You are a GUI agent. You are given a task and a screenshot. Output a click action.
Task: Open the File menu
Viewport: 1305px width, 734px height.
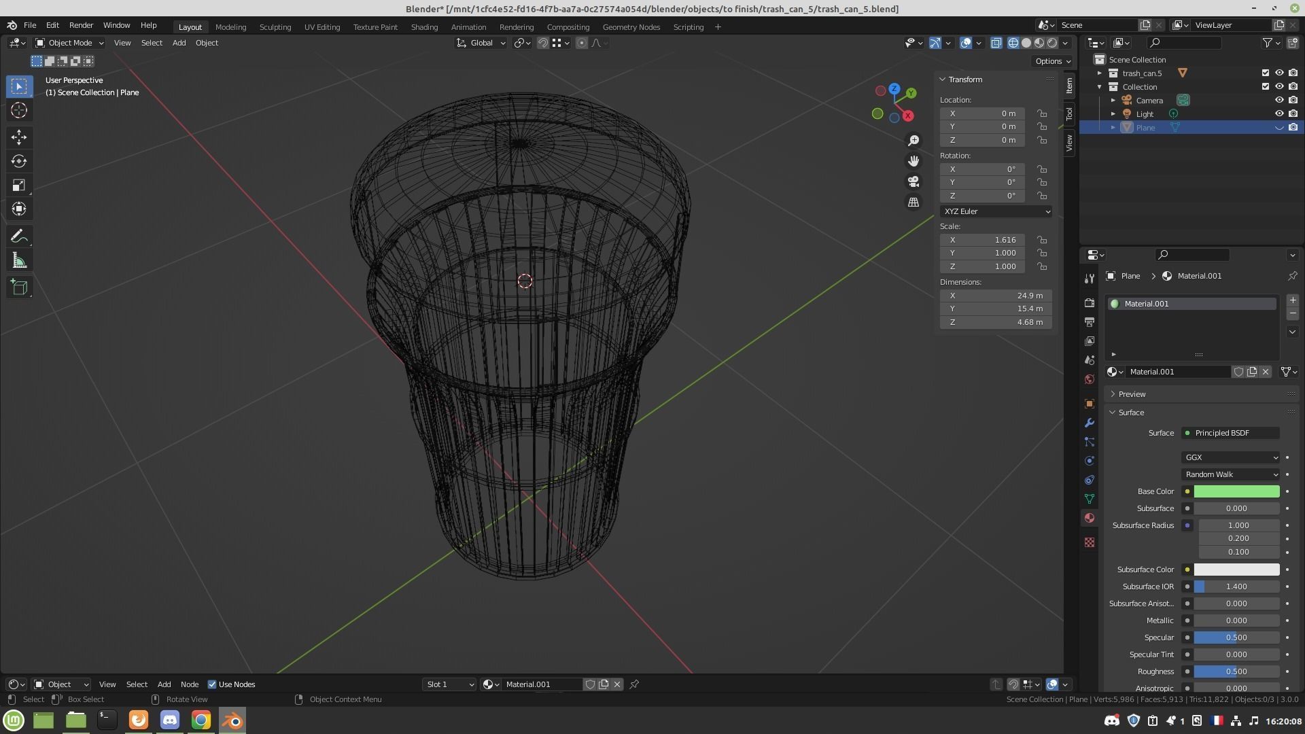[30, 25]
